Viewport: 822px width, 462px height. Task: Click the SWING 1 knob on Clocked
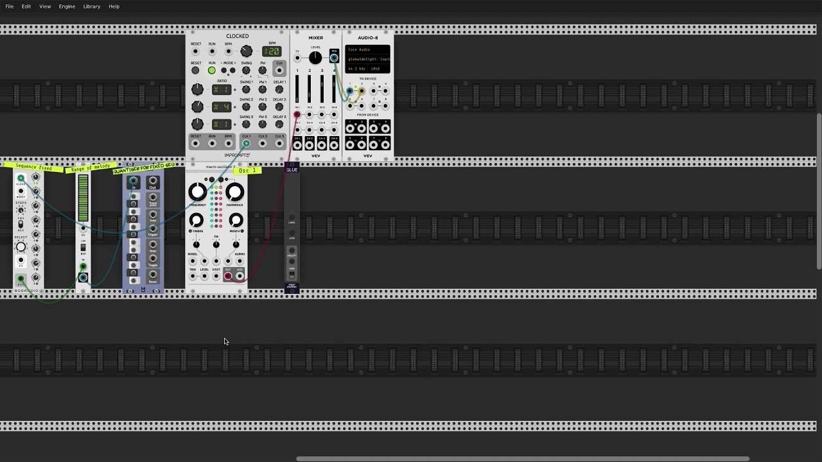point(246,89)
